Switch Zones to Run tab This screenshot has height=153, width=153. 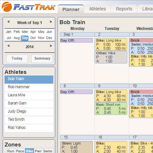pos(11,151)
